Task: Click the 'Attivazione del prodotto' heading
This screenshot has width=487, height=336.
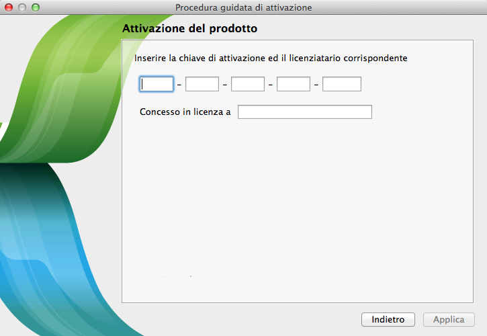Action: click(x=189, y=30)
